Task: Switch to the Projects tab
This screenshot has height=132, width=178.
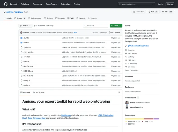Action: pyautogui.click(x=60, y=18)
